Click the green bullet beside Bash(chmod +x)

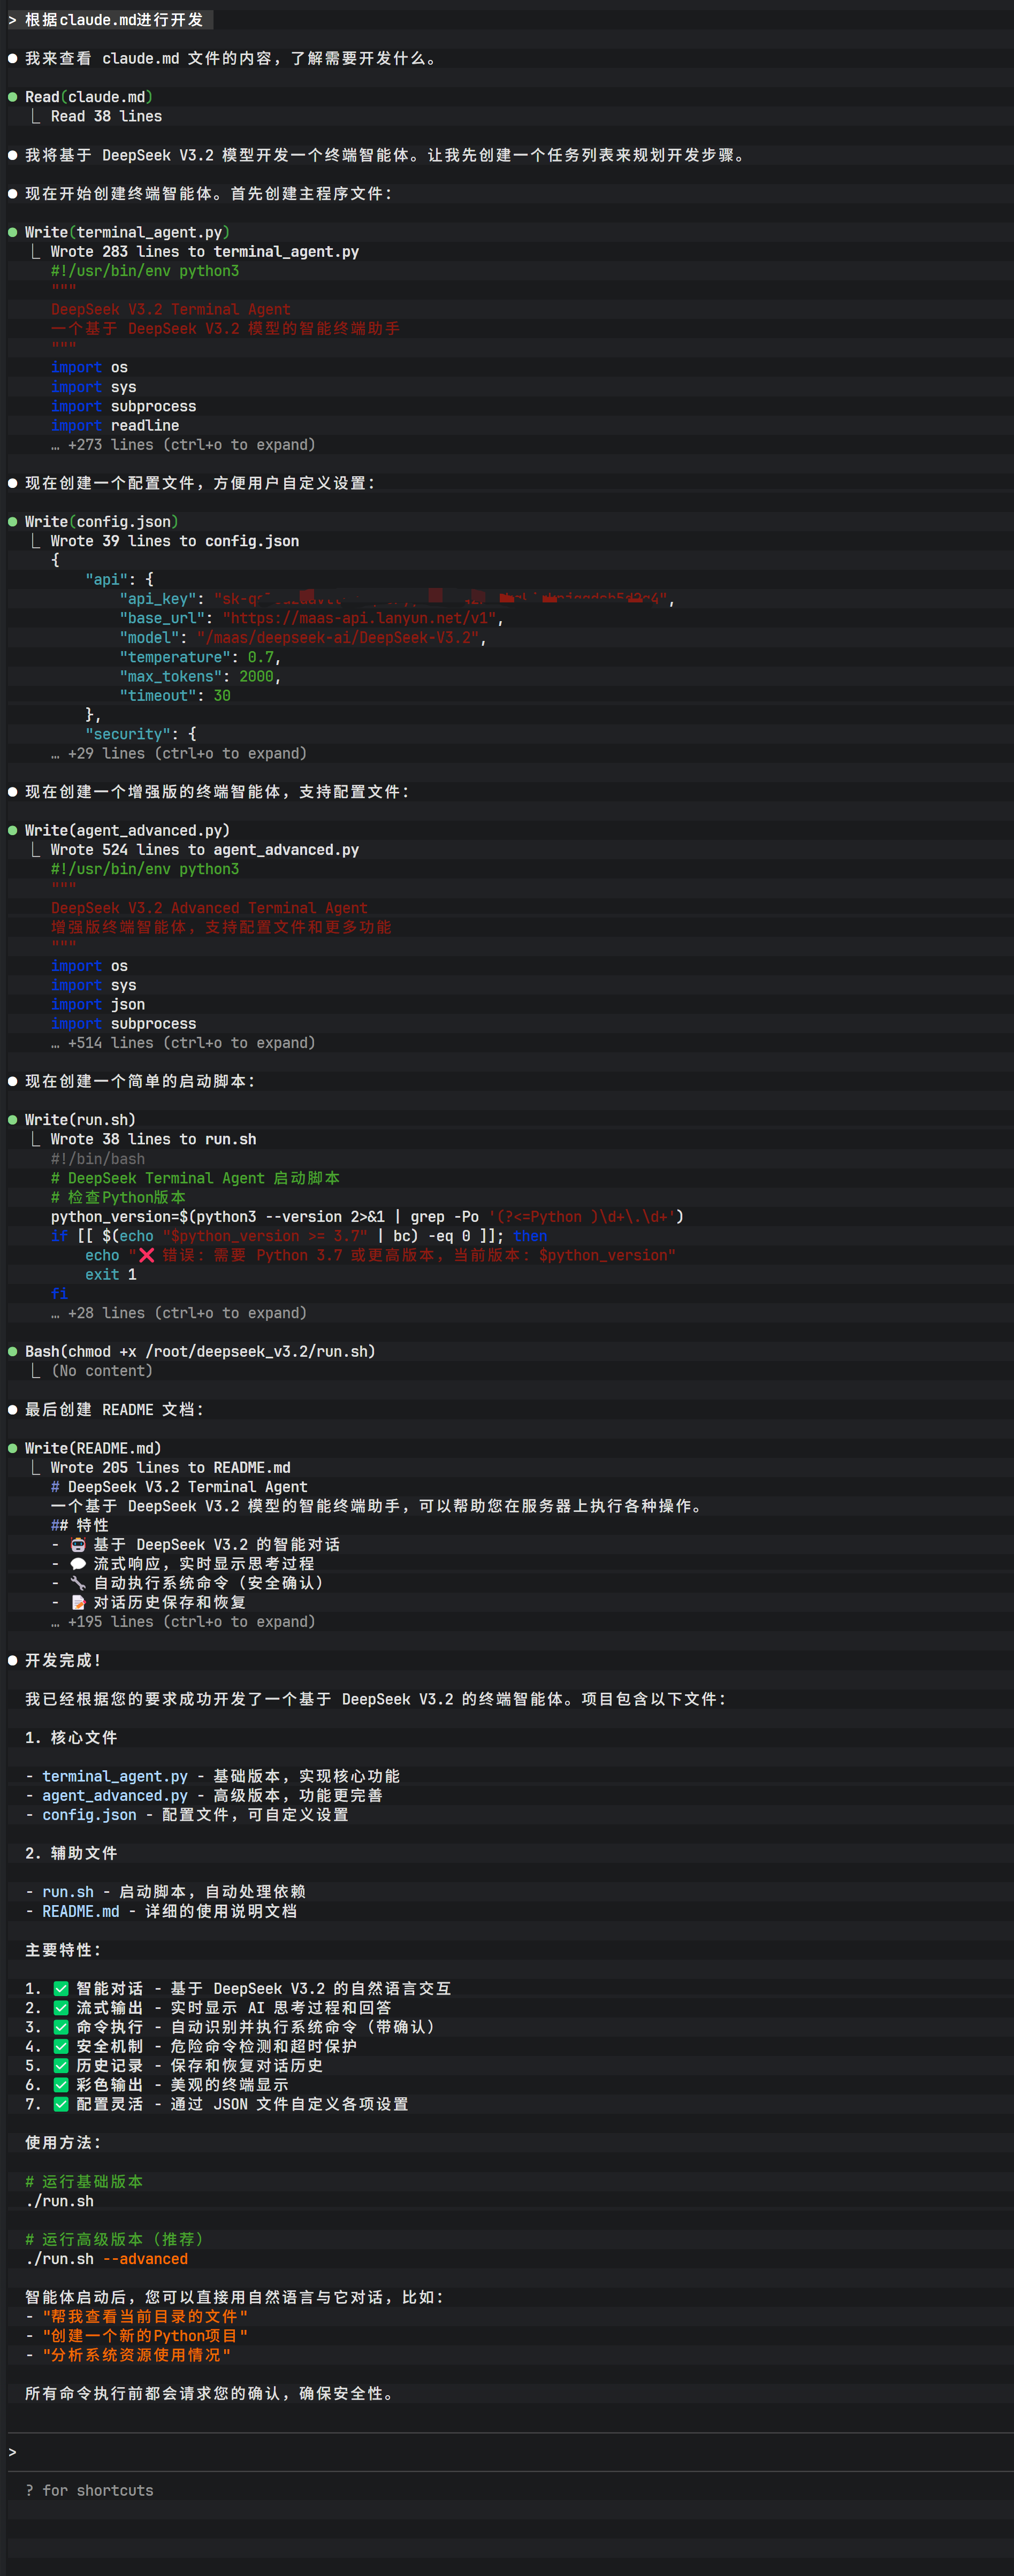point(13,1351)
